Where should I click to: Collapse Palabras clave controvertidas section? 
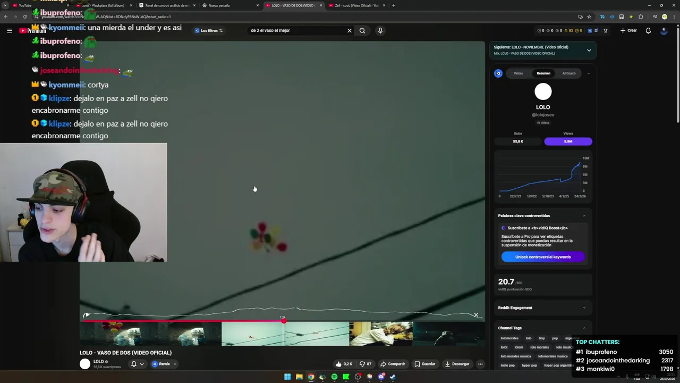pos(584,215)
